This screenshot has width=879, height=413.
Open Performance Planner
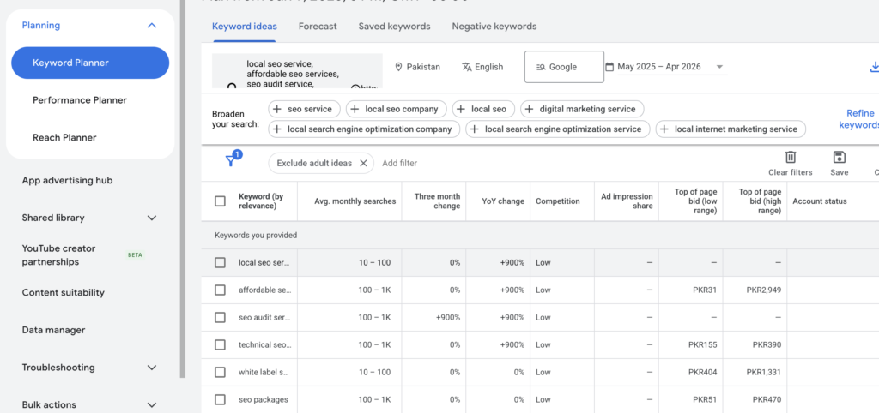click(x=80, y=100)
